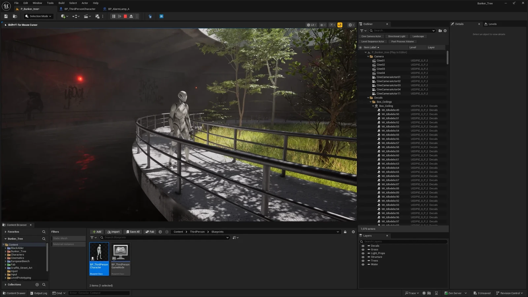Toggle visibility of the Decals layer
The image size is (528, 297).
363,246
